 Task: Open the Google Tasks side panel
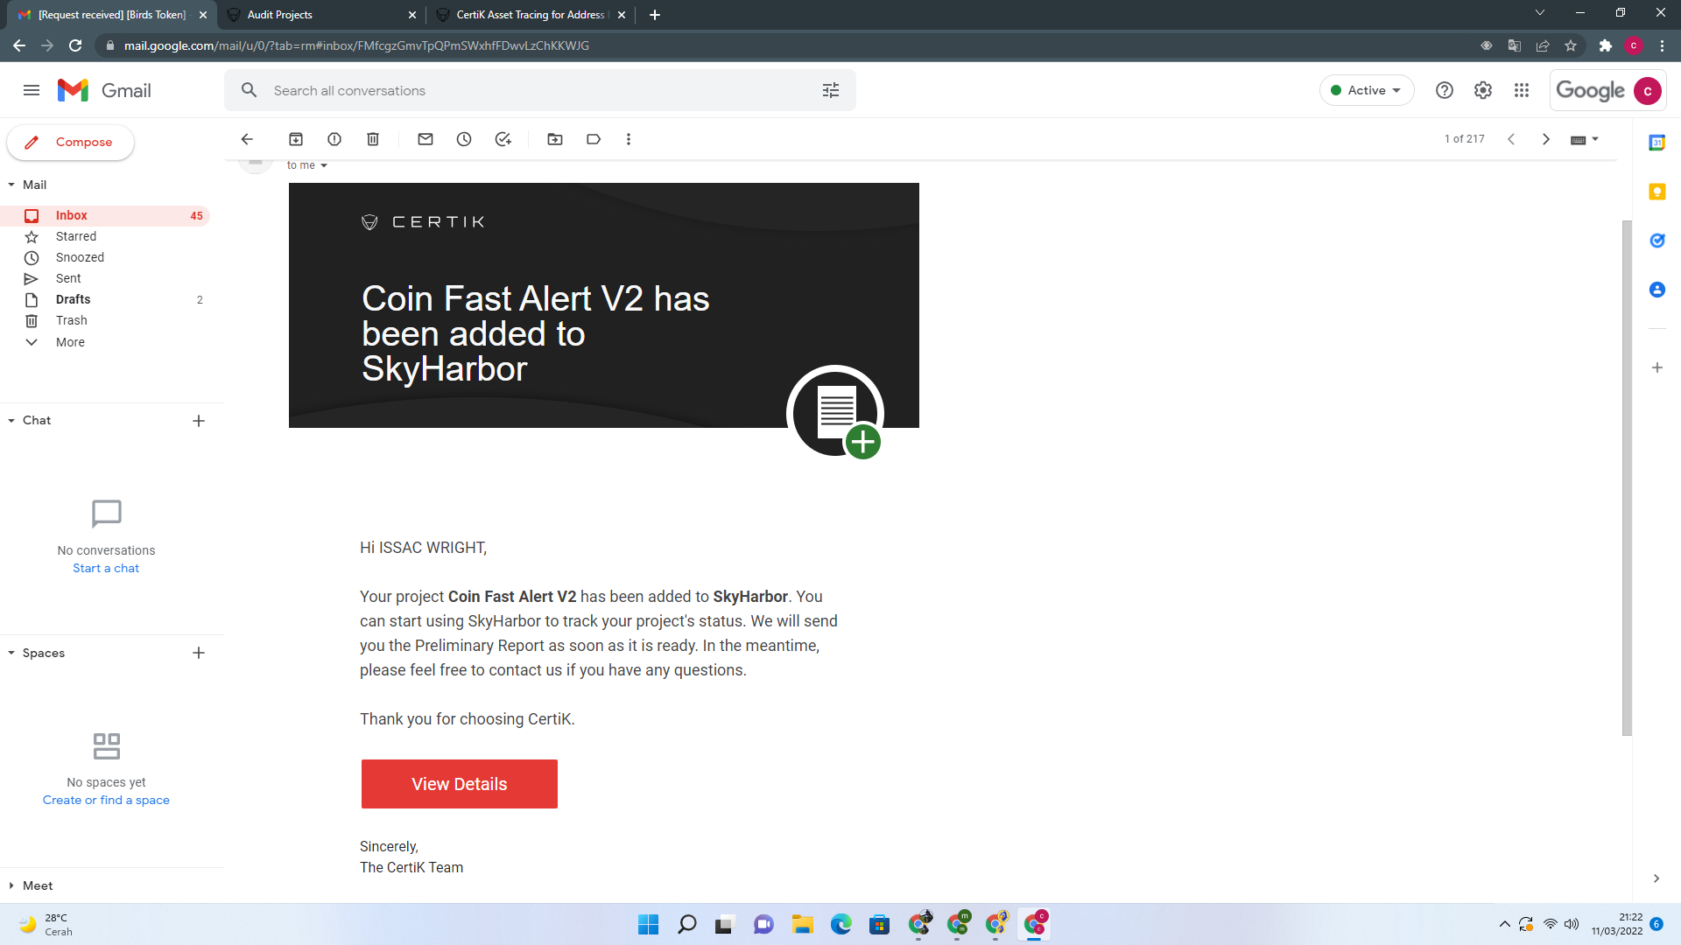click(1657, 241)
